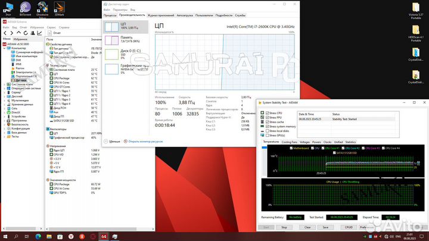Click Task Manager taskbar icon
429x241 pixels.
pyautogui.click(x=114, y=236)
